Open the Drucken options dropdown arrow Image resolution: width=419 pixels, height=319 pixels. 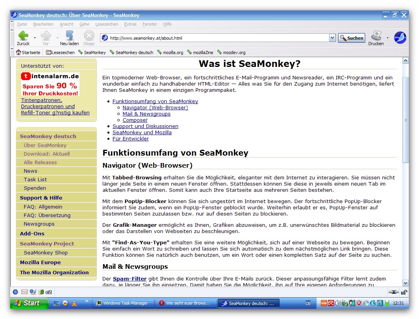tap(387, 38)
